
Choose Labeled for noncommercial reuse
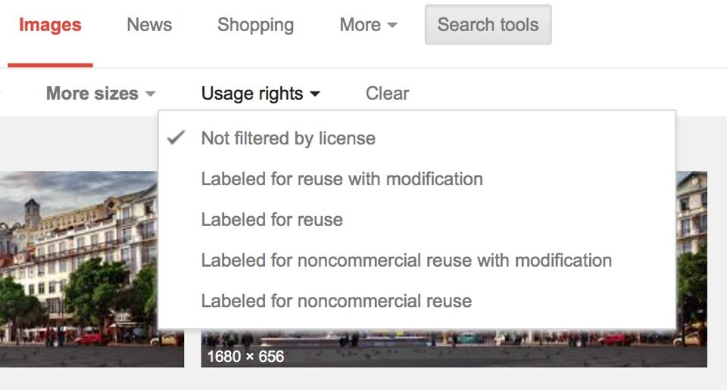417,301
